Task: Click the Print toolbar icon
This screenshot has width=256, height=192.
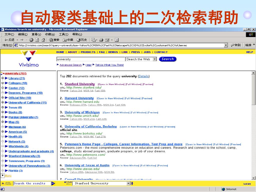Action: coord(101,40)
